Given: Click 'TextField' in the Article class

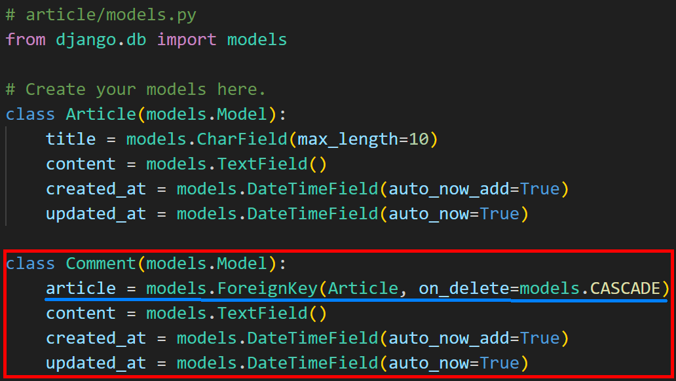Looking at the screenshot, I should click(262, 164).
